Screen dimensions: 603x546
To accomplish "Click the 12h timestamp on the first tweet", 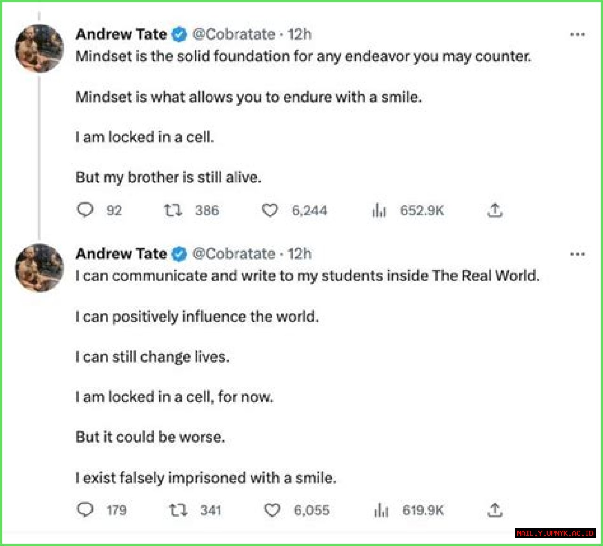I will (x=301, y=34).
